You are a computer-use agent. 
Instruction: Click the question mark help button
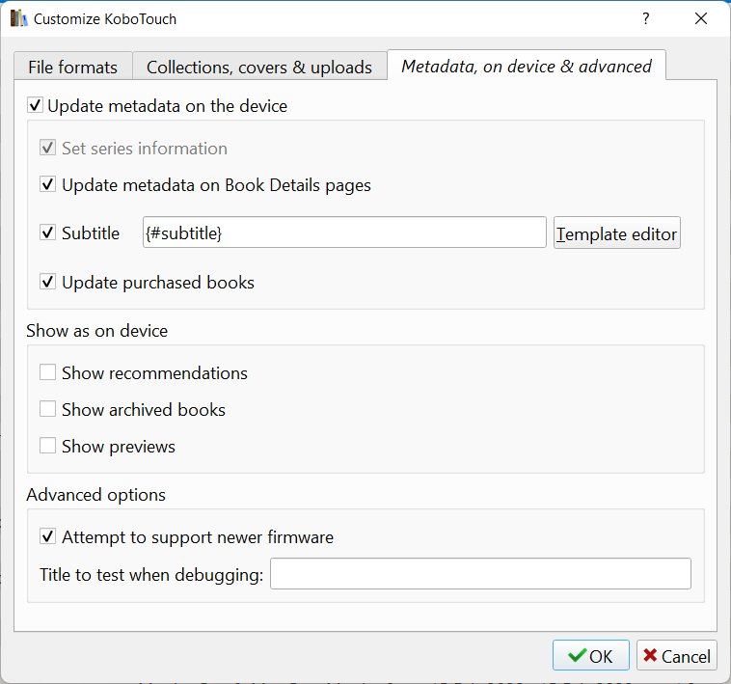point(646,18)
